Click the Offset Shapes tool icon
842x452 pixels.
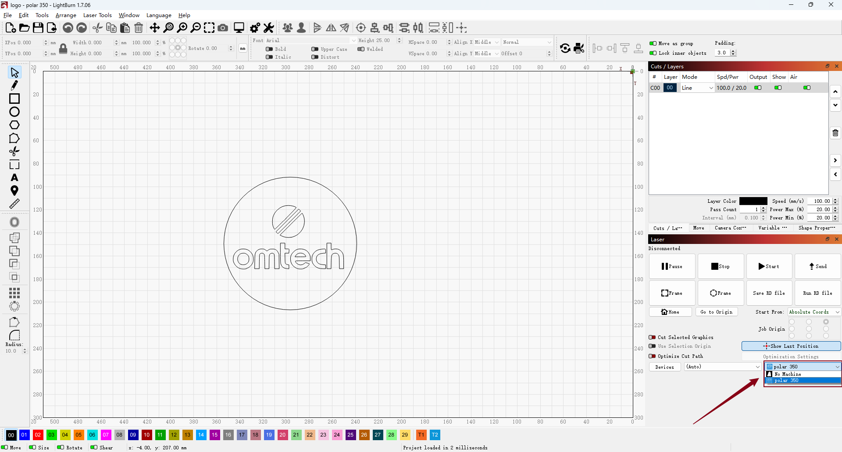tap(14, 222)
